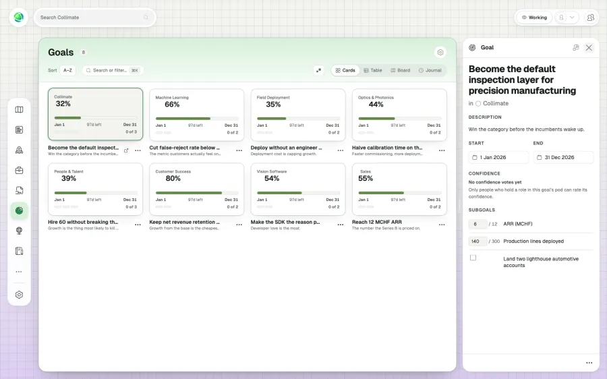Expand the user profile dropdown chevron

(572, 18)
